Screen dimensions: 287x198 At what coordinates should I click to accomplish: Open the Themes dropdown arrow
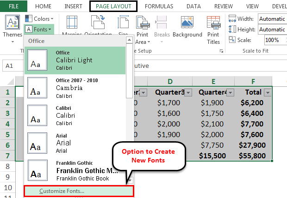12,42
